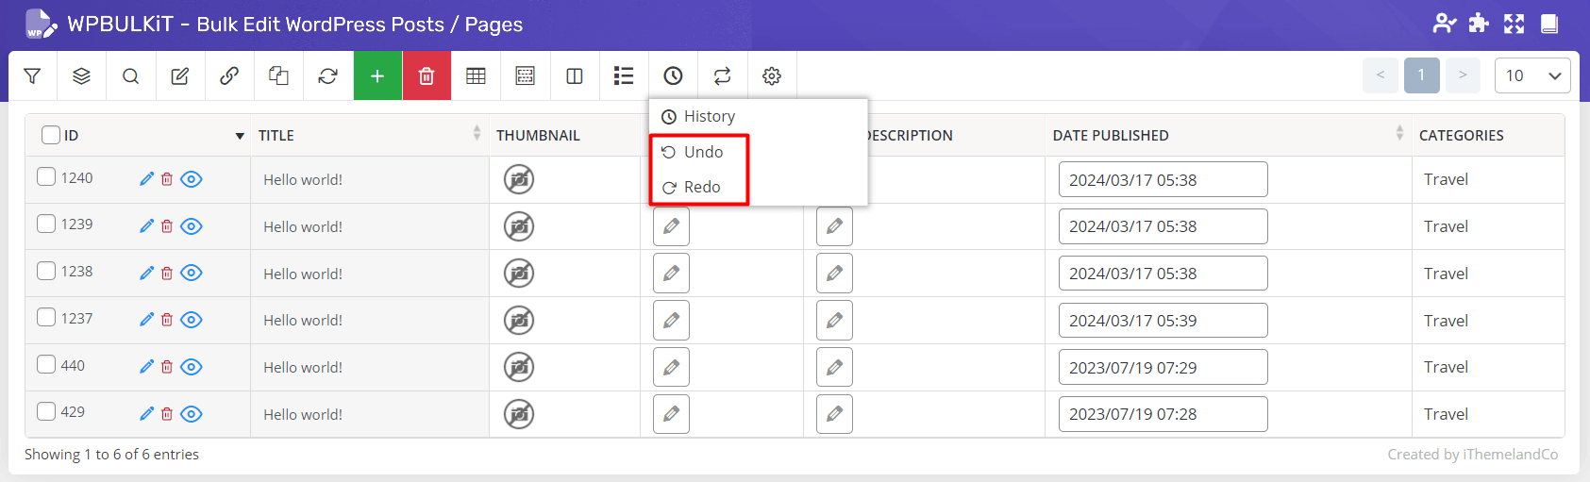Image resolution: width=1590 pixels, height=482 pixels.
Task: Click the duplicate posts icon
Action: pos(278,76)
